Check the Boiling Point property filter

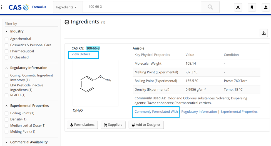click(7, 113)
